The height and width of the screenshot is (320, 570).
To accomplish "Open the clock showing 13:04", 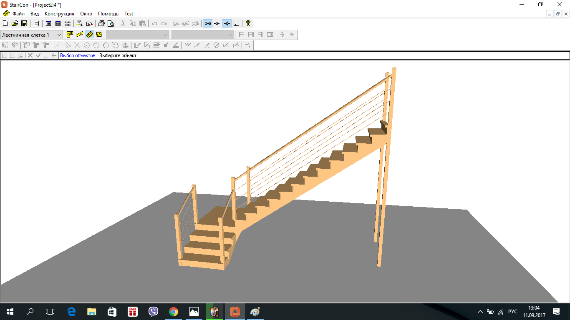I will click(x=534, y=312).
